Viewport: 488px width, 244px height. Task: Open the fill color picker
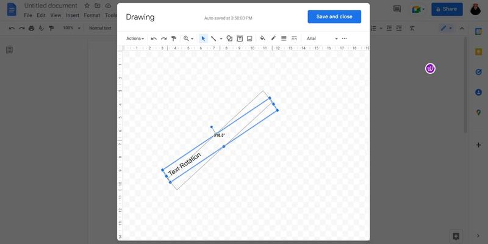click(263, 38)
